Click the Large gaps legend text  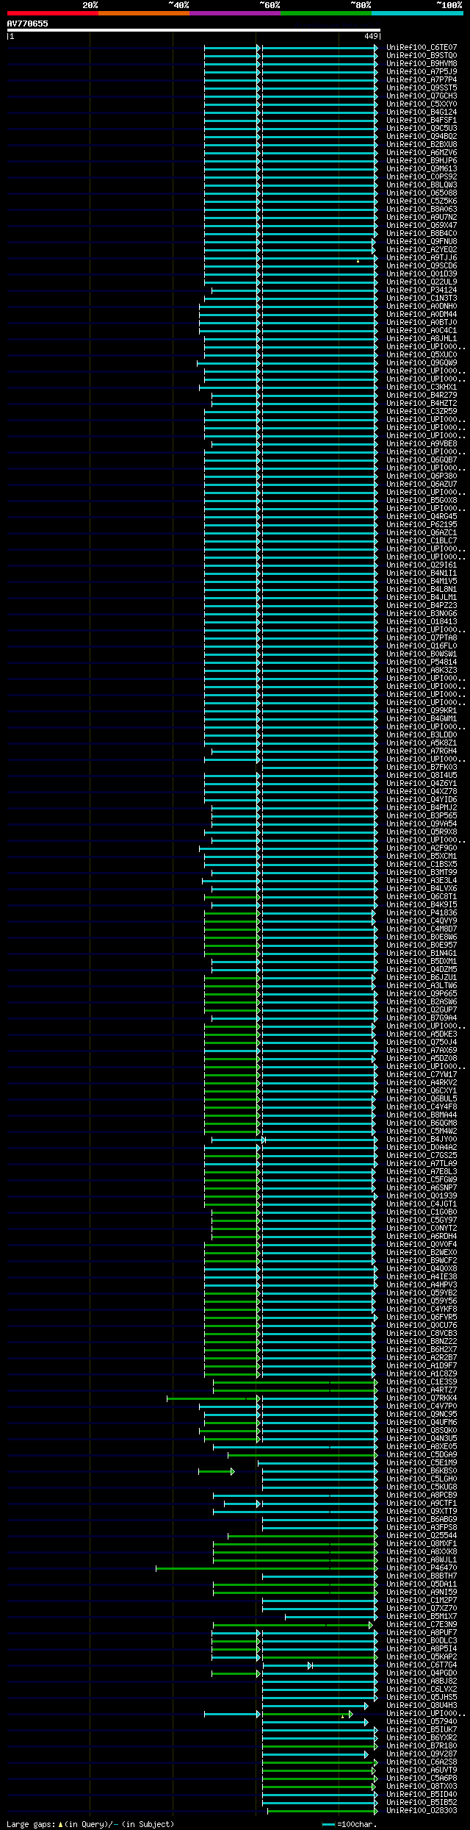point(90,1824)
